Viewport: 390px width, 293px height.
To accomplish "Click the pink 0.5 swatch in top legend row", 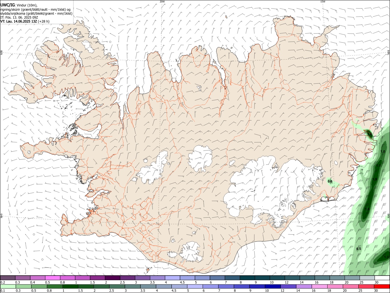I will click(52, 278).
